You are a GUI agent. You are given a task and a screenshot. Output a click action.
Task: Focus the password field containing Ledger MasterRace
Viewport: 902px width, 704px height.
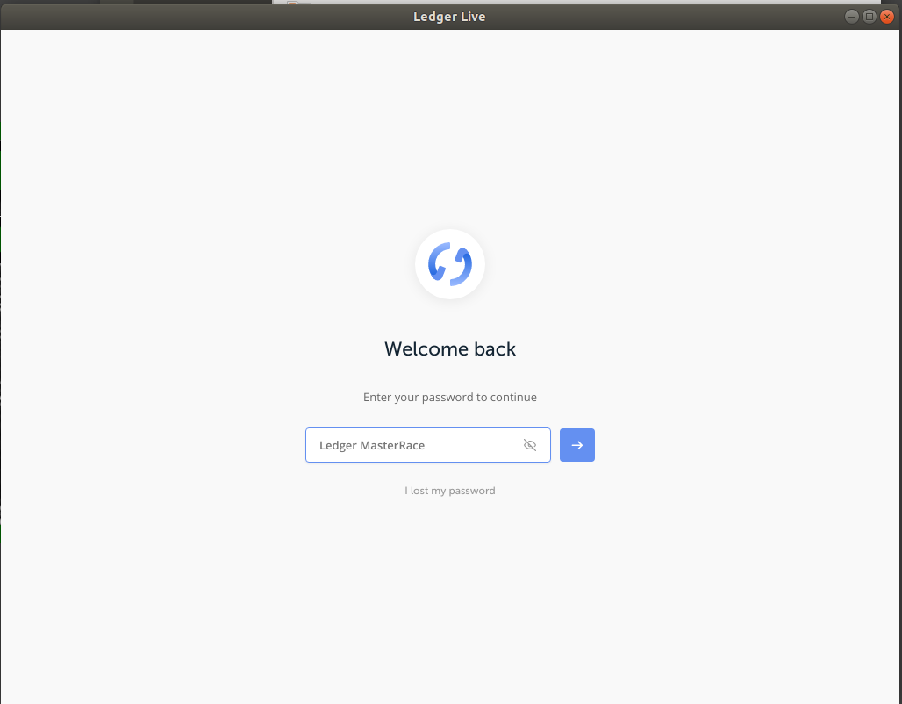coord(428,445)
